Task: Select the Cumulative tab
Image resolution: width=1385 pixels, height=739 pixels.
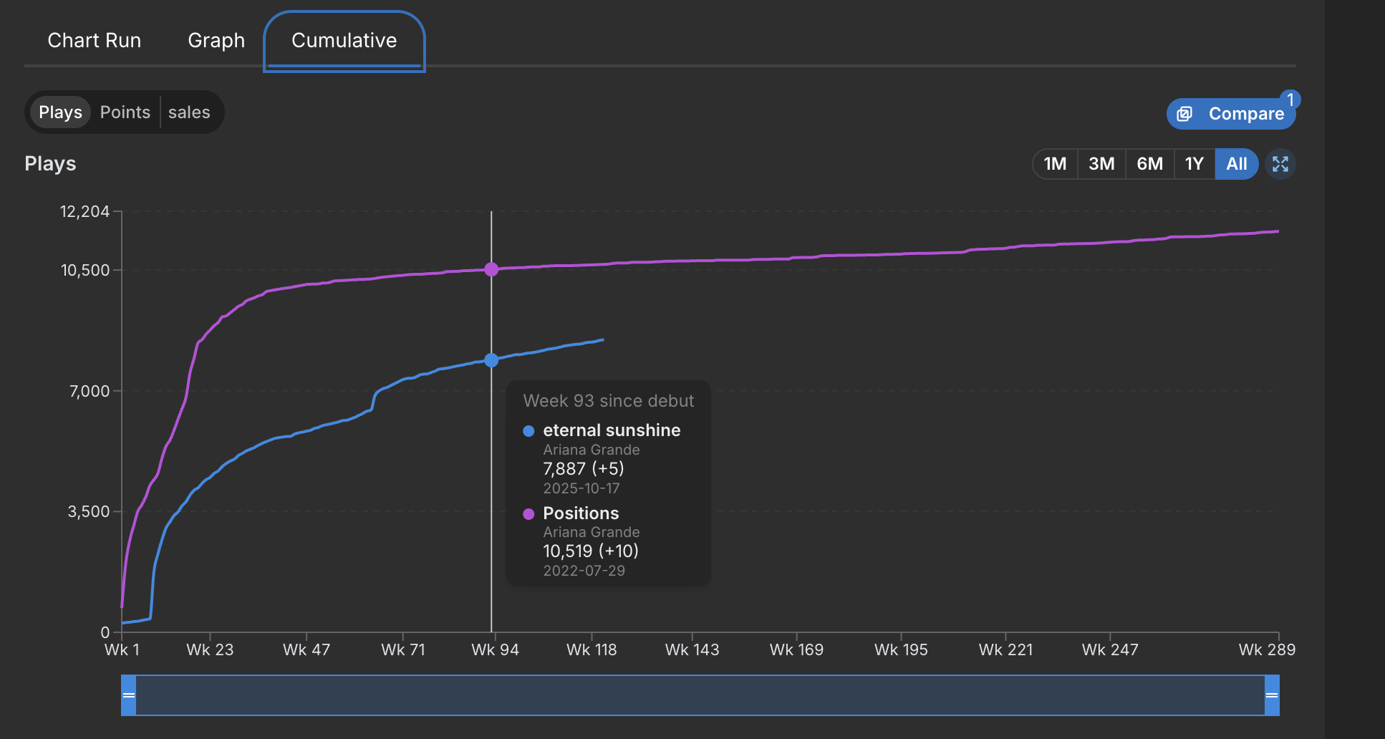Action: [x=344, y=41]
